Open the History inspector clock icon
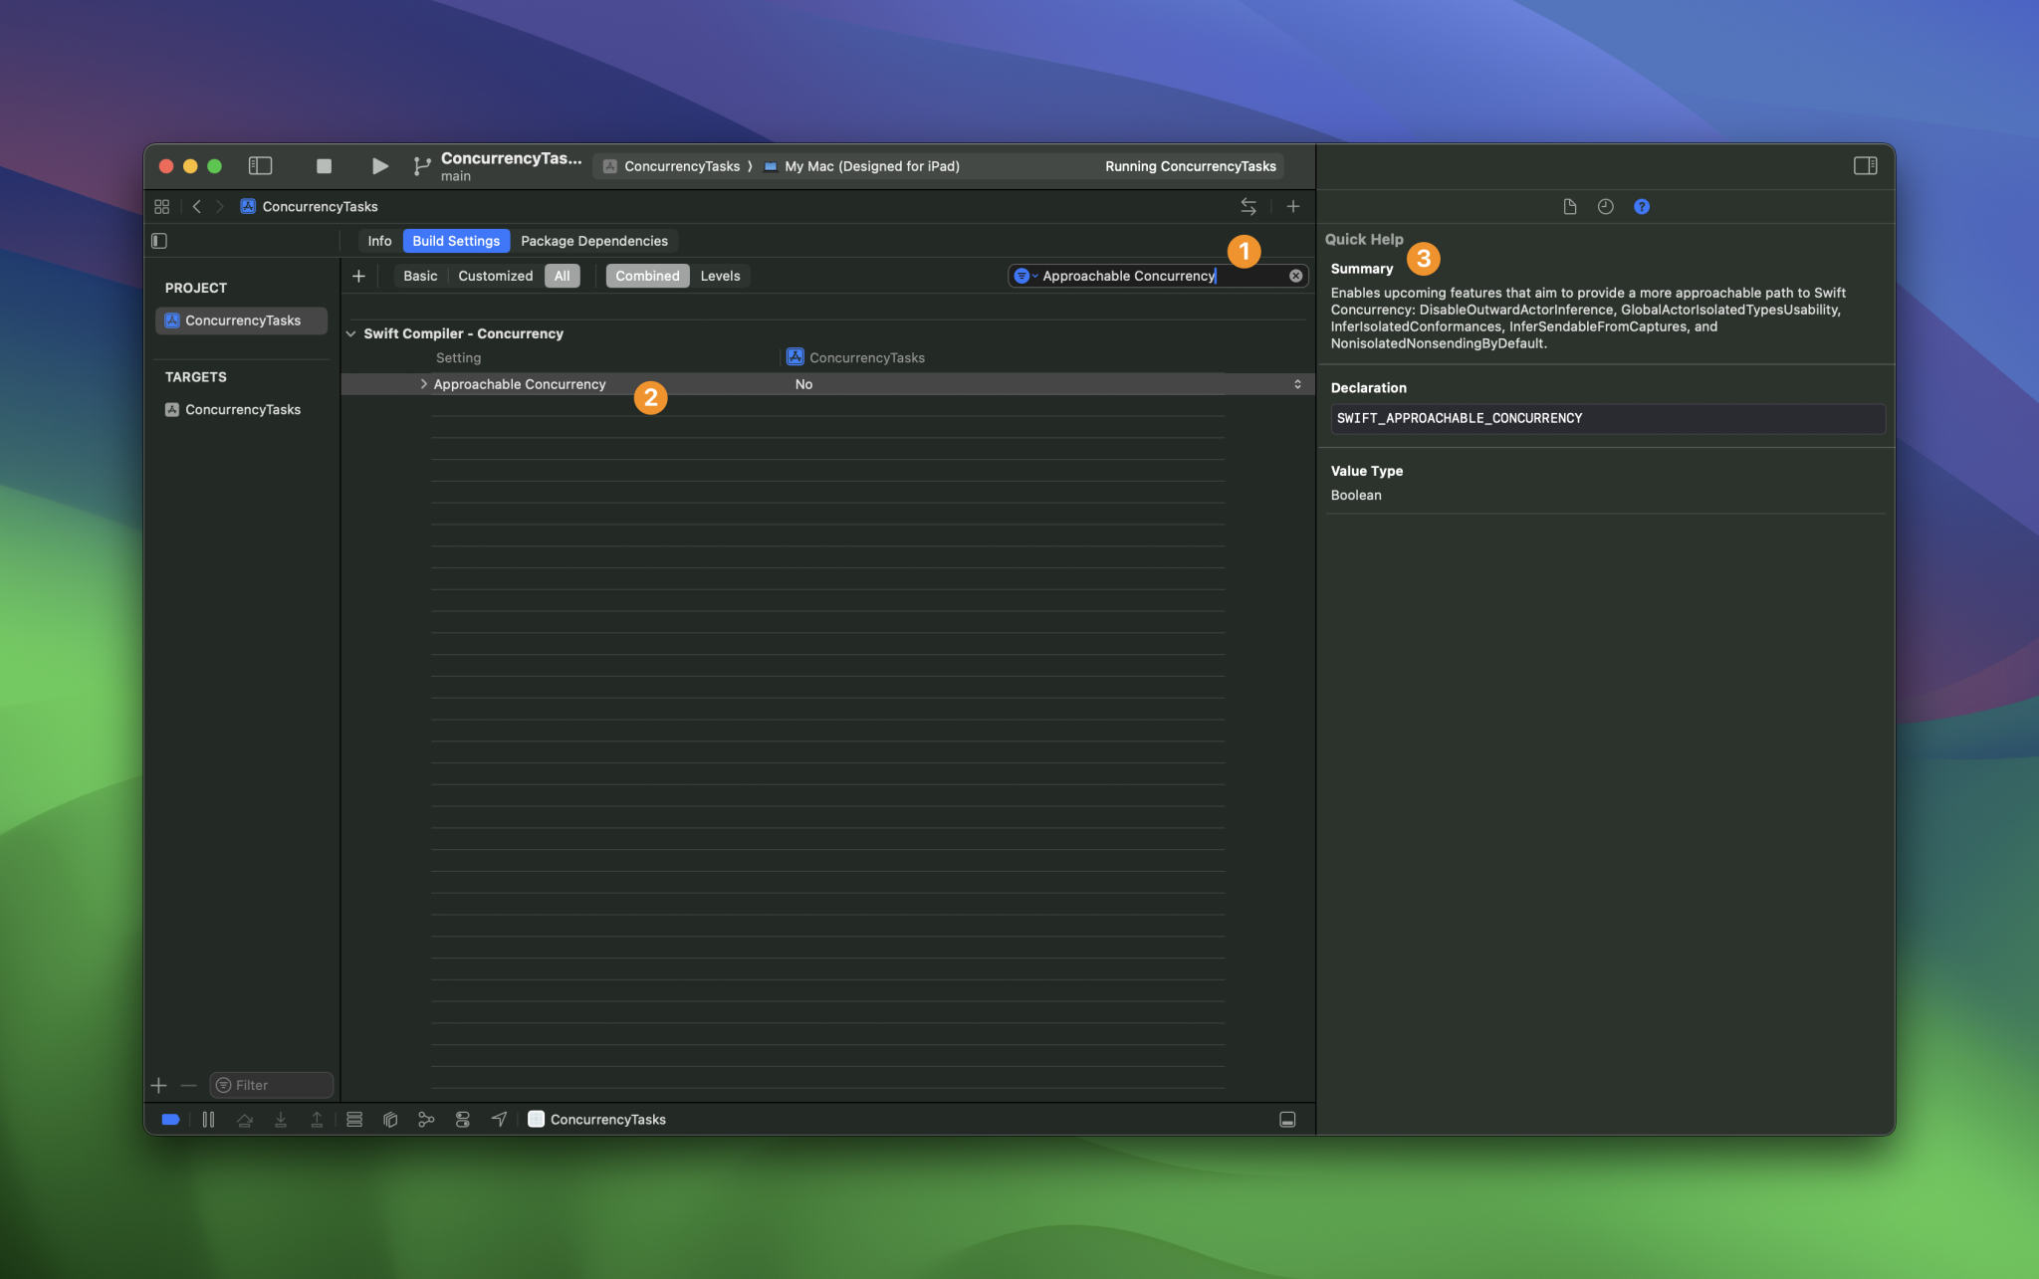 1605,207
